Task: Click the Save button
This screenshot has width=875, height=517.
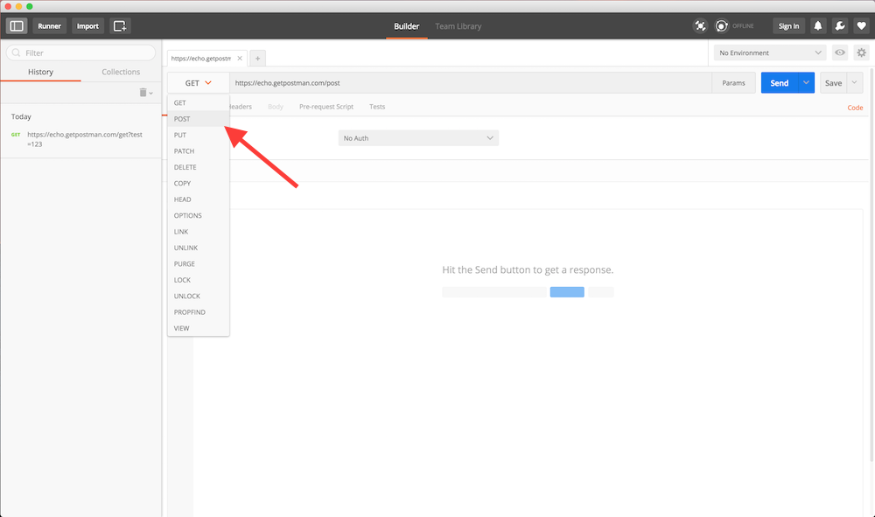Action: (833, 82)
